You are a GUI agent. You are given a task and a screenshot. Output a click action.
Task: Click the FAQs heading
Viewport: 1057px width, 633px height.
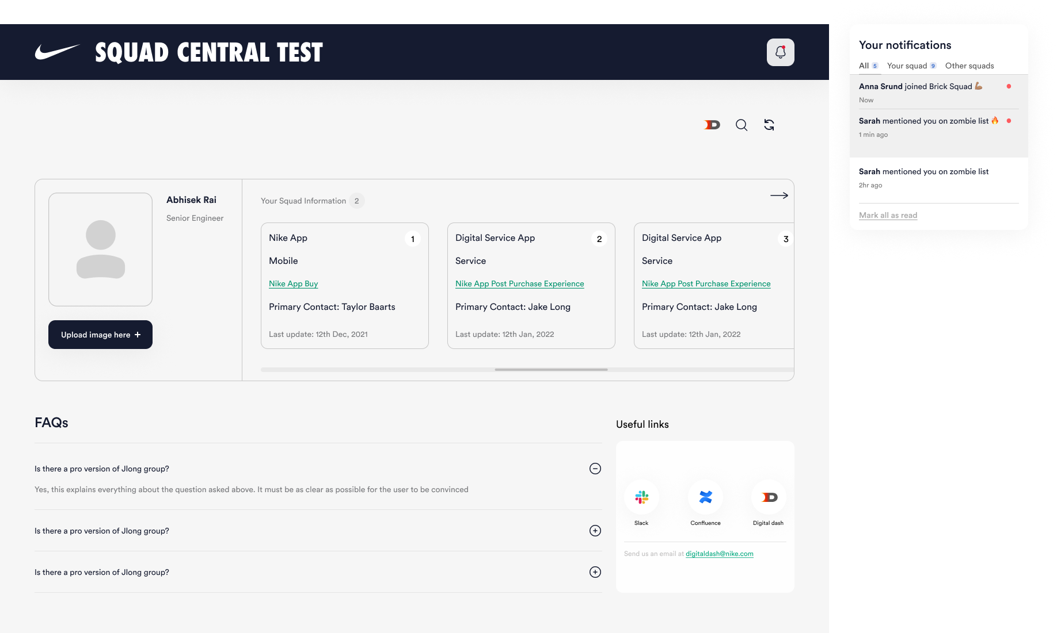tap(51, 423)
